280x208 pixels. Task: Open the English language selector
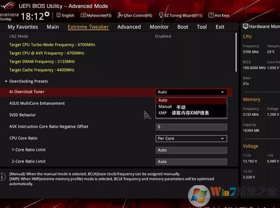pyautogui.click(x=65, y=15)
